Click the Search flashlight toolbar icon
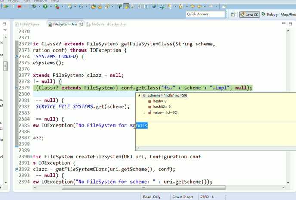Viewport: 296px width, 200px height. [x=107, y=6]
